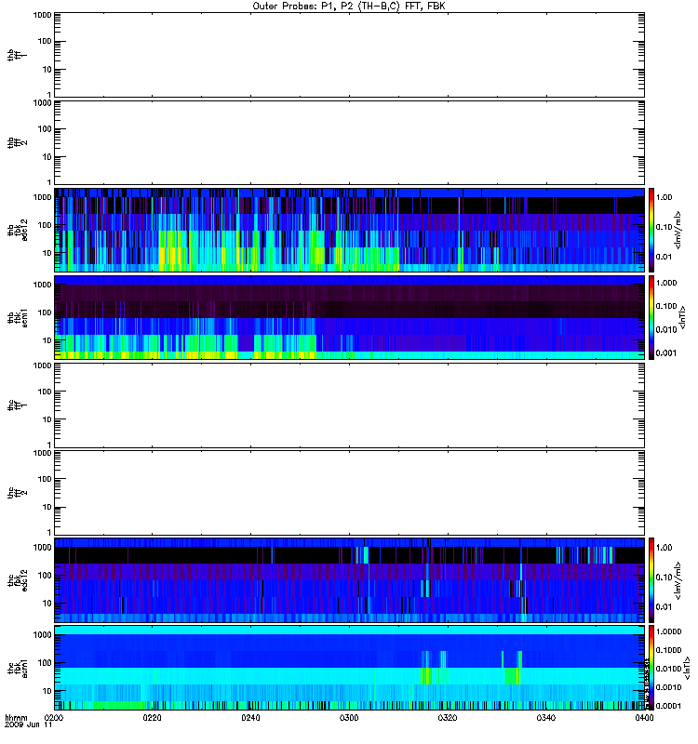Click the '0.01' tick on thb edc12 color bar

coord(664,257)
